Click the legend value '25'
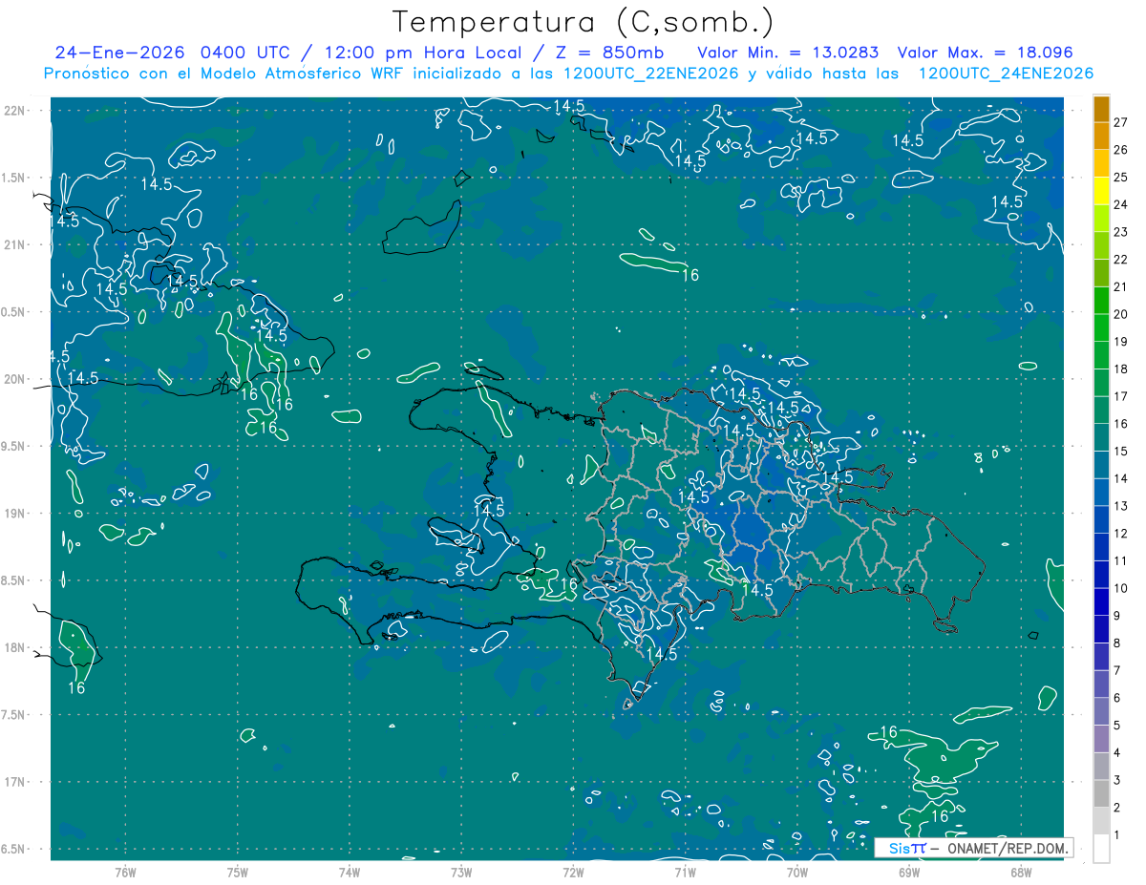 1121,177
